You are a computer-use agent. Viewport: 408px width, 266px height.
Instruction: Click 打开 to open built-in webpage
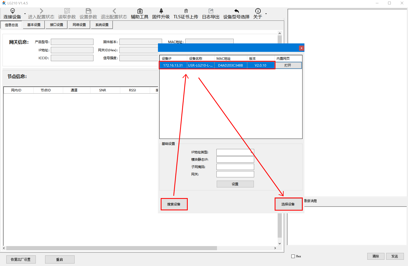pos(288,65)
